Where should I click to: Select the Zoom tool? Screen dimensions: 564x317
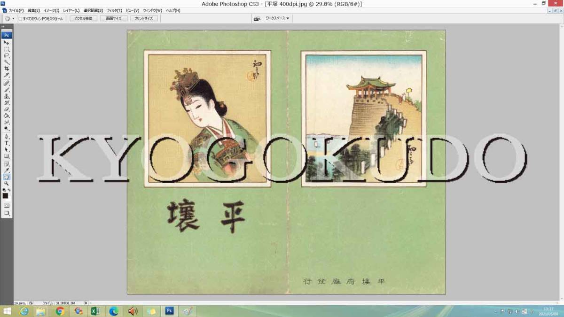pos(7,183)
